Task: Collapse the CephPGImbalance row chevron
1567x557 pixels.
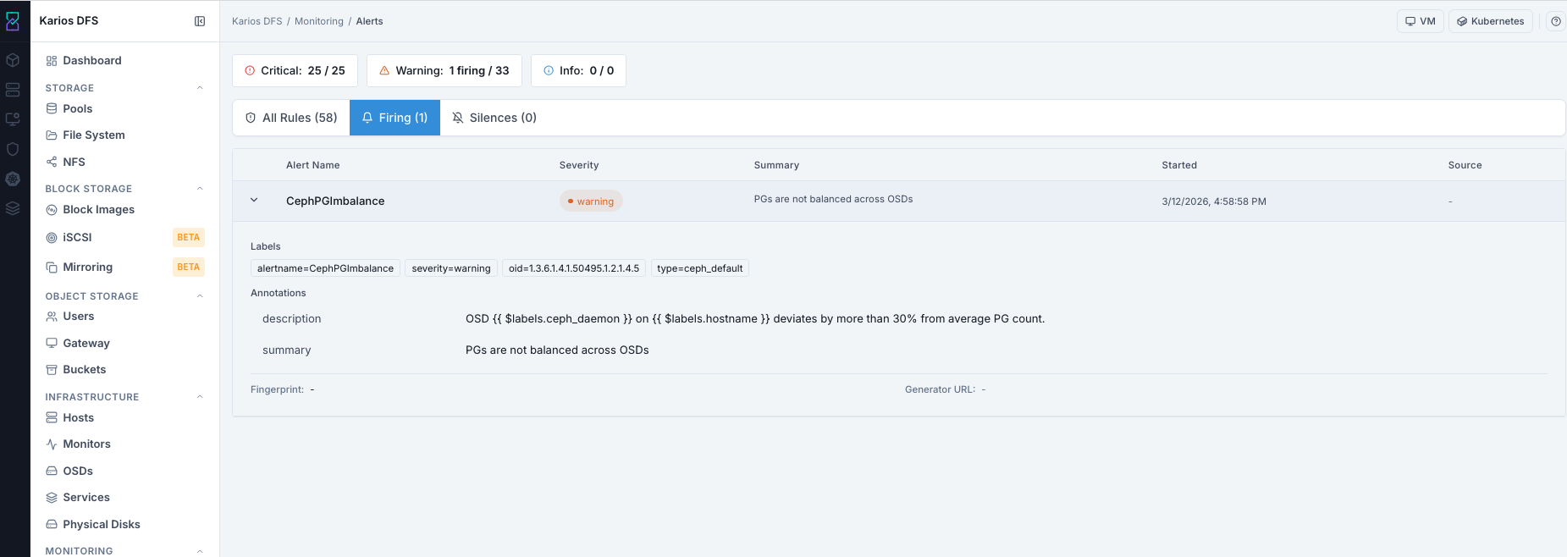Action: pos(254,201)
